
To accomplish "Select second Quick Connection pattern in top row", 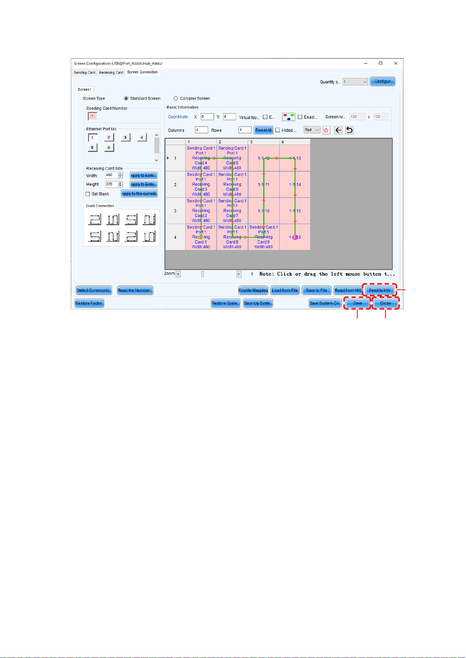I will (113, 219).
